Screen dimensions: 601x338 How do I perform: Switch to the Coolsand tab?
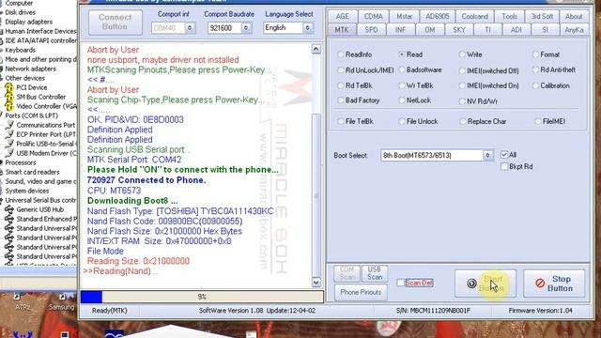click(x=474, y=17)
